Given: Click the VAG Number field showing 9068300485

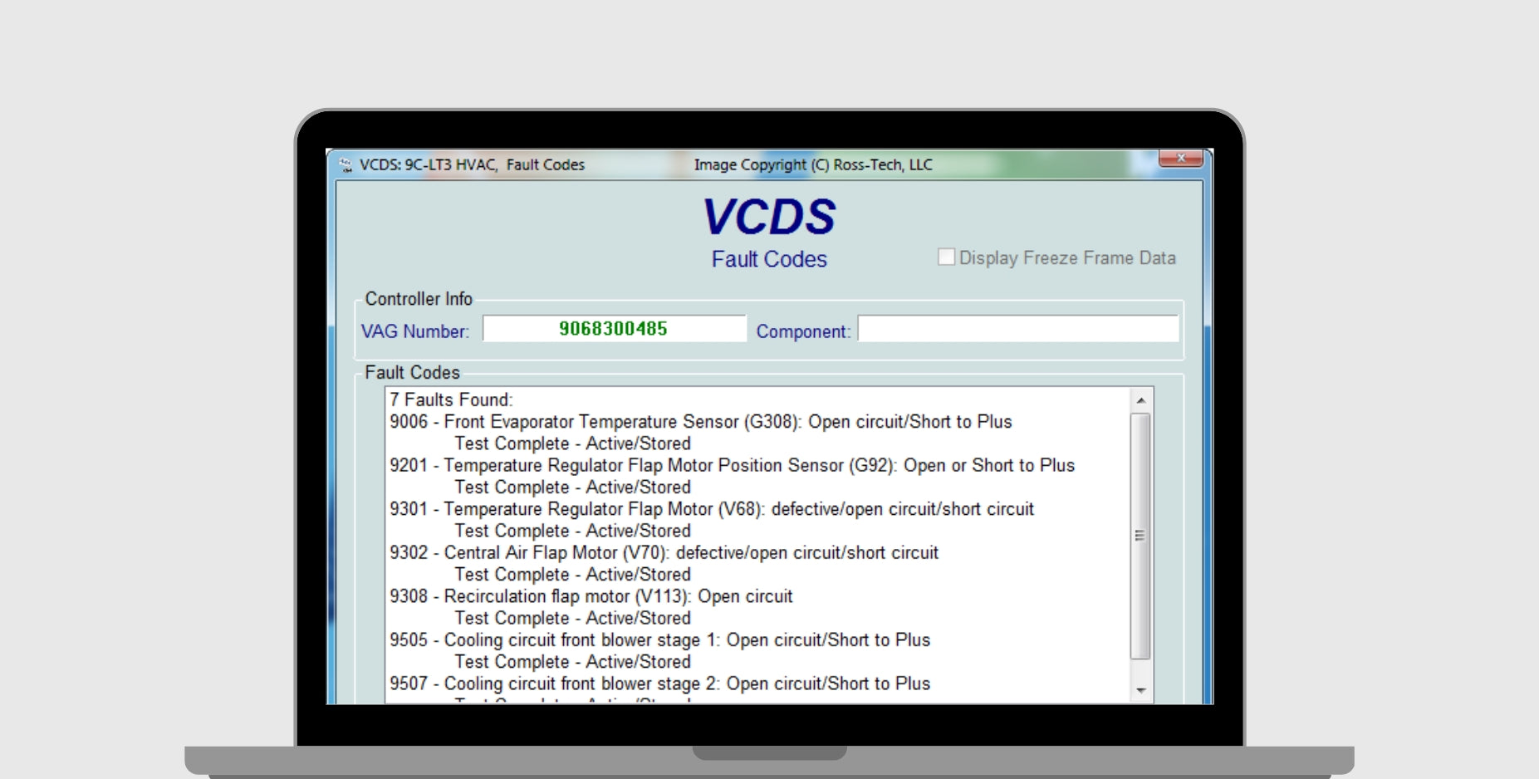Looking at the screenshot, I should 614,329.
